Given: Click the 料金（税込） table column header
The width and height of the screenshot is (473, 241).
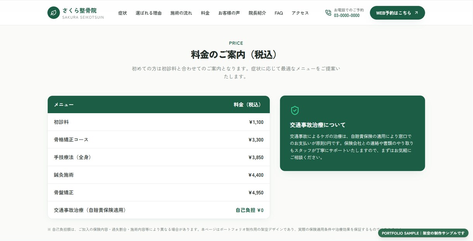Looking at the screenshot, I should tap(249, 105).
